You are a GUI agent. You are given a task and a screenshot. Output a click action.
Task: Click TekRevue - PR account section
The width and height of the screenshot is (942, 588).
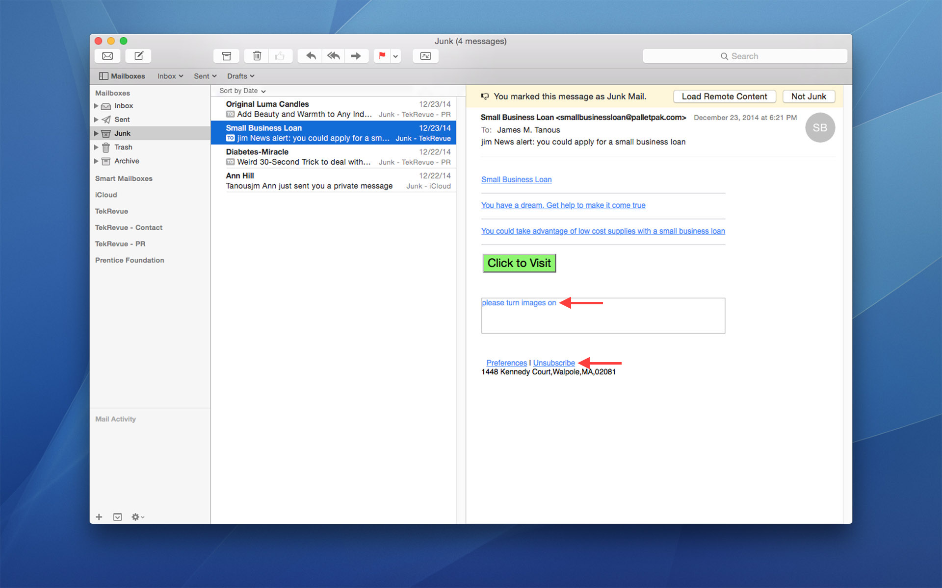pyautogui.click(x=120, y=244)
